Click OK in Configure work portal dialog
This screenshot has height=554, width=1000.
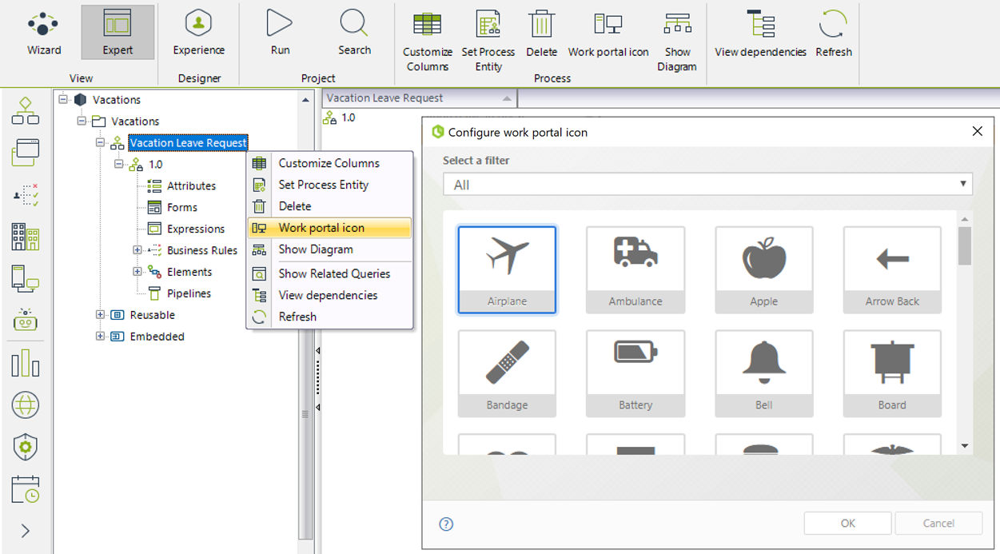click(x=847, y=524)
